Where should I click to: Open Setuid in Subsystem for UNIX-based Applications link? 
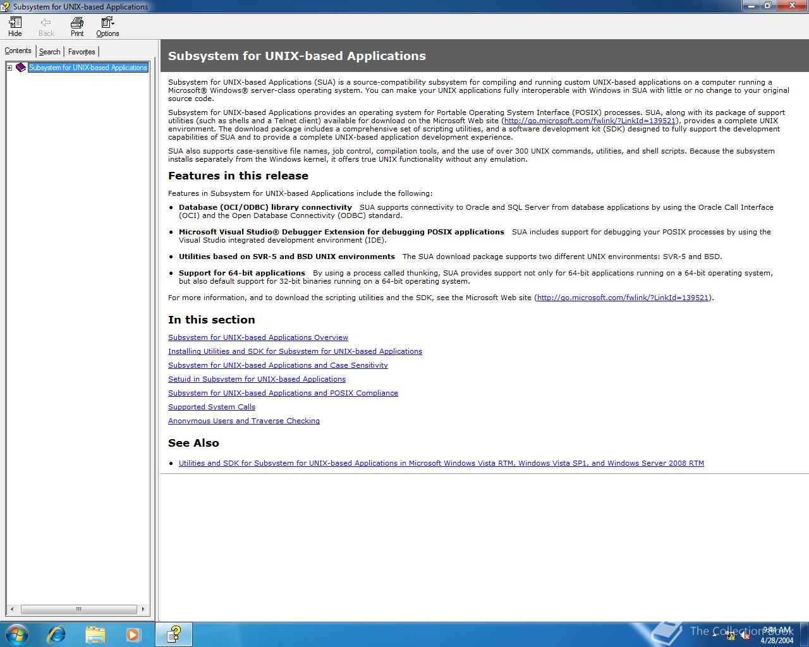click(257, 379)
